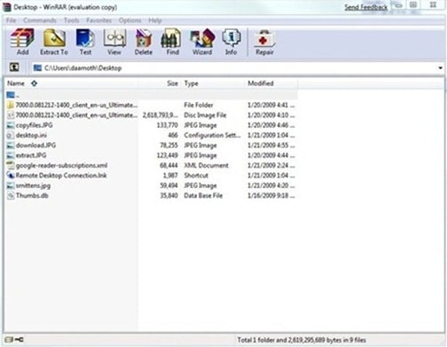Click the extract.JPG file icon
This screenshot has height=347, width=447.
(11, 155)
